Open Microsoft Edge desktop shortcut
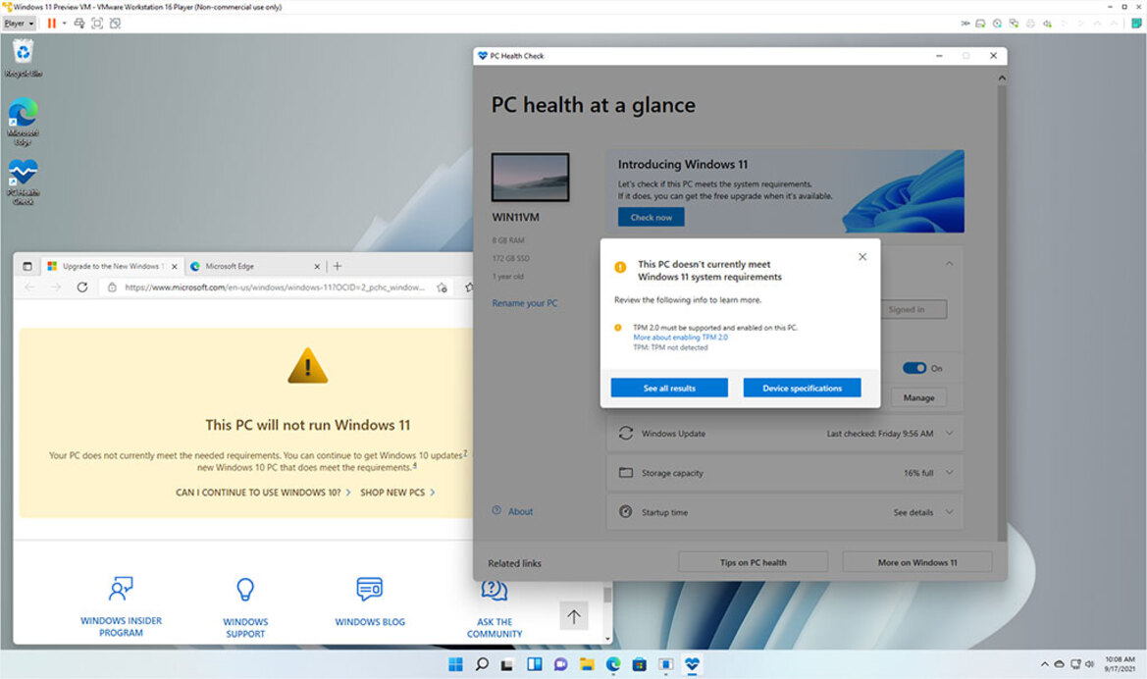1147x679 pixels. point(23,122)
